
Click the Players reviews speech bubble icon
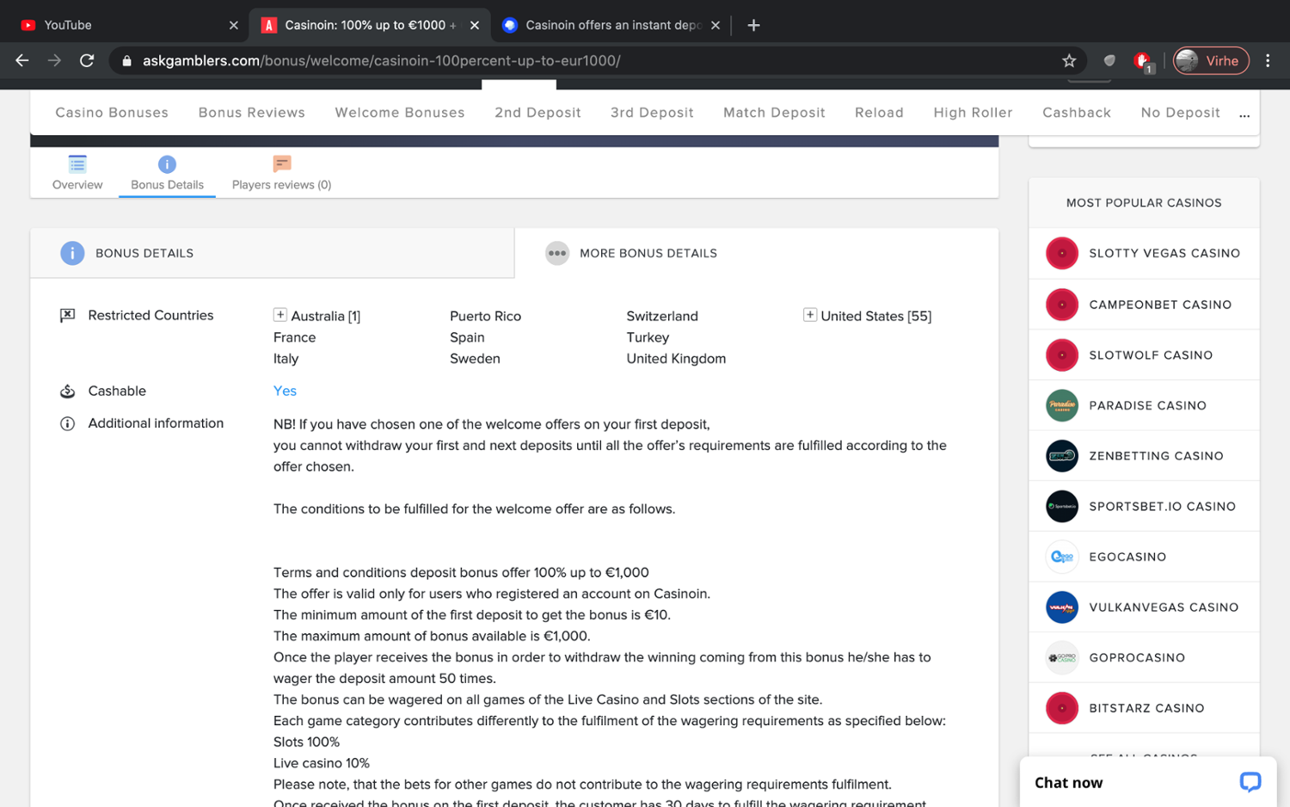pyautogui.click(x=281, y=163)
